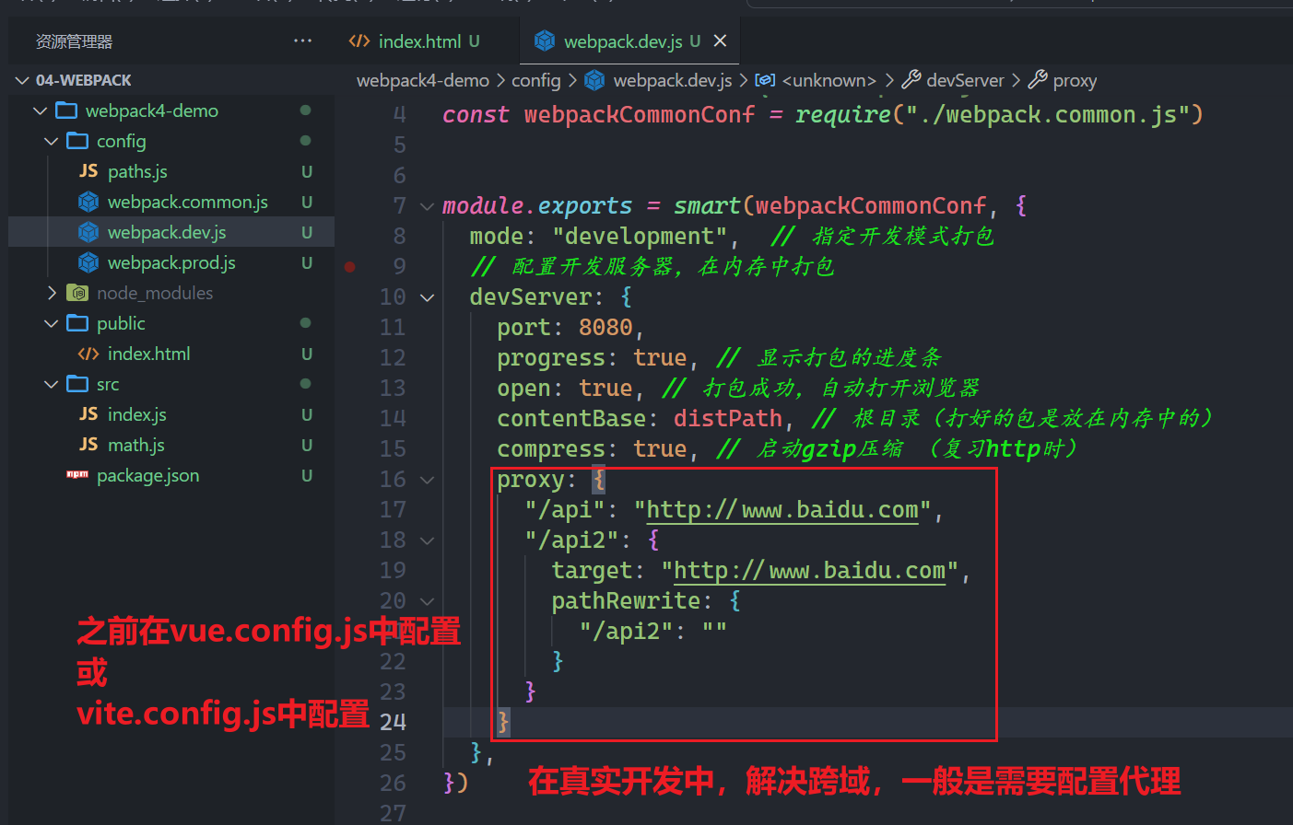The height and width of the screenshot is (825, 1293).
Task: Collapse the config folder chevron
Action: tap(51, 141)
